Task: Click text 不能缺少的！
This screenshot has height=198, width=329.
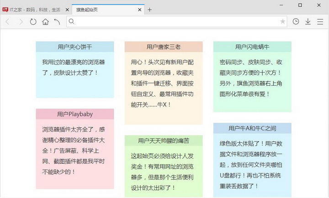Action: tap(59, 172)
